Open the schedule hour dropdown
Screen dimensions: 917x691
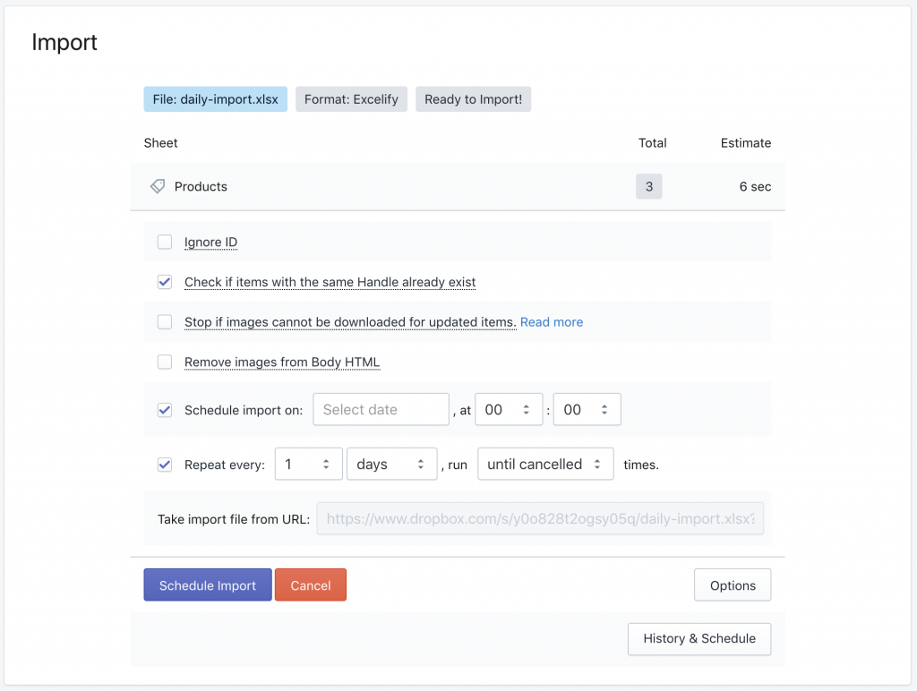[x=509, y=410]
